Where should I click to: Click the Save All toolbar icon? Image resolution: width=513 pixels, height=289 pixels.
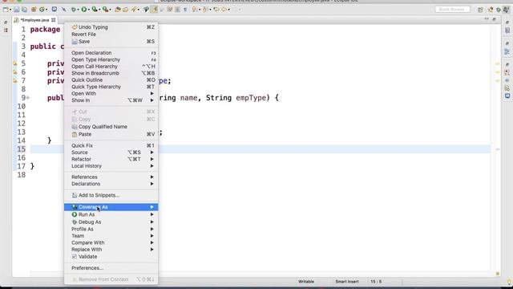click(x=25, y=10)
